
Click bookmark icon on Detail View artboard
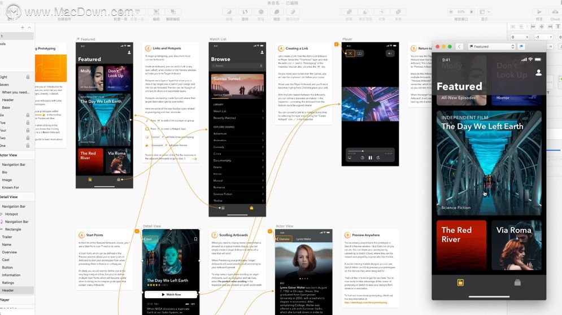(x=195, y=239)
